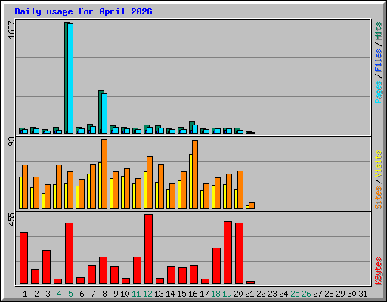
Task: Click the day 16 orange sites bar
Action: coord(195,174)
